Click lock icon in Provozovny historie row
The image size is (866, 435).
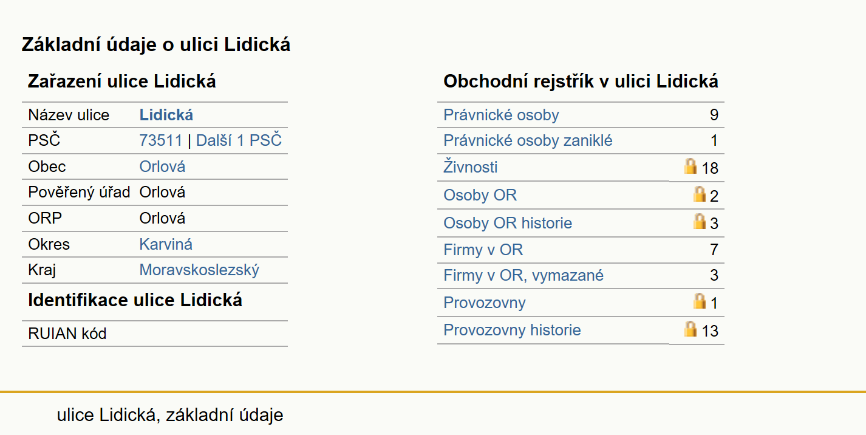tap(690, 329)
